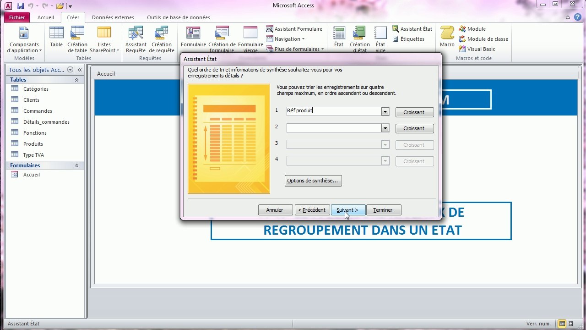586x330 pixels.
Task: Click the Terminer button
Action: 383,210
